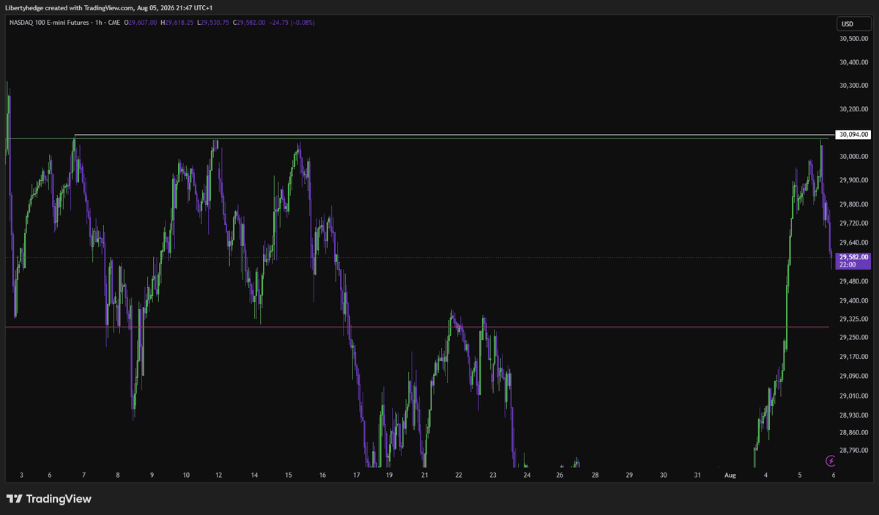Click the 30,300.00 price axis label
879x515 pixels.
[x=854, y=86]
